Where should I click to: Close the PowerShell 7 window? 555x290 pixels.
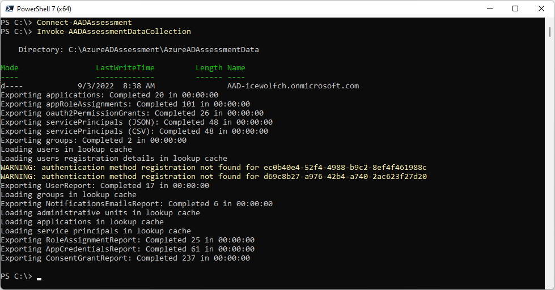click(541, 9)
